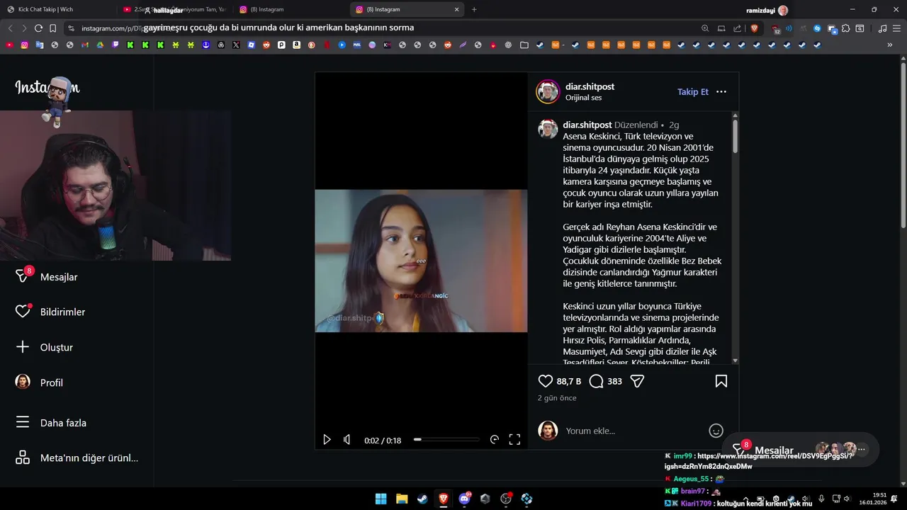
Task: Play the Instagram video
Action: pyautogui.click(x=327, y=440)
